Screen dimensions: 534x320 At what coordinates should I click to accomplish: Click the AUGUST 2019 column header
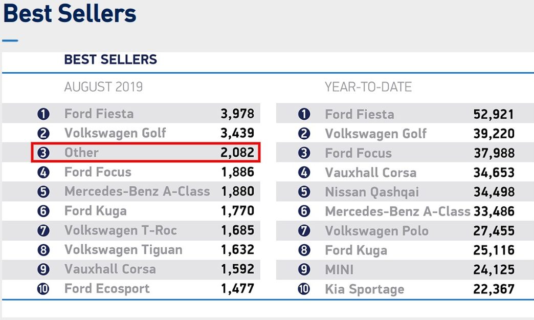point(103,87)
